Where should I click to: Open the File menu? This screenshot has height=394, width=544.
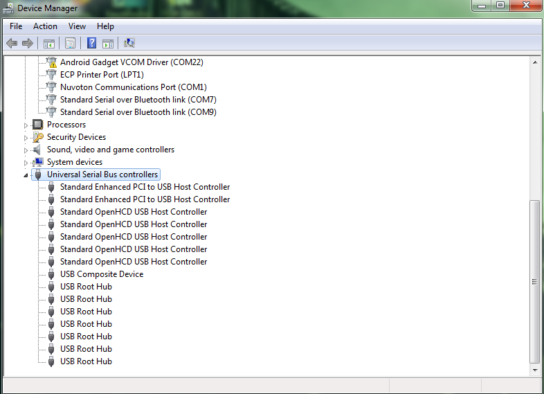pos(16,26)
